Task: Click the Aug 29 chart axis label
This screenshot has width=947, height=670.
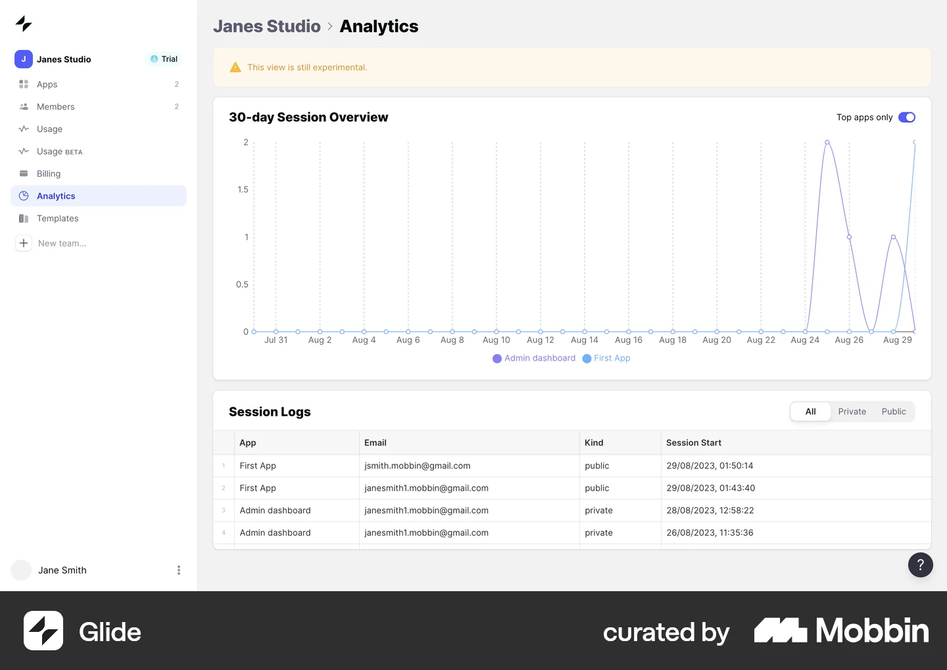Action: coord(897,340)
